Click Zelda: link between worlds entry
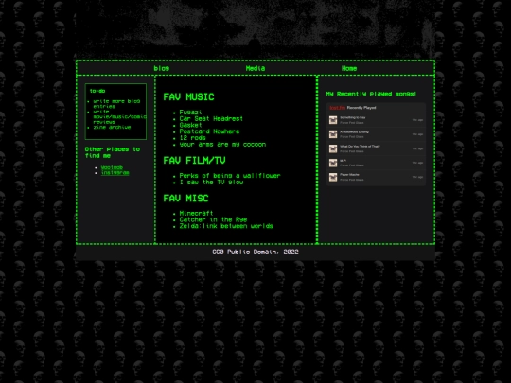The width and height of the screenshot is (511, 383). [x=226, y=226]
